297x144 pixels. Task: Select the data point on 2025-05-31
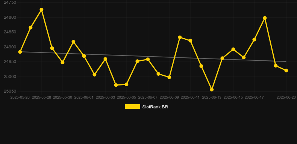tap(73, 42)
